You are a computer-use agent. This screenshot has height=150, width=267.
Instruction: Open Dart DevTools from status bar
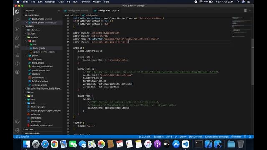tap(196, 137)
